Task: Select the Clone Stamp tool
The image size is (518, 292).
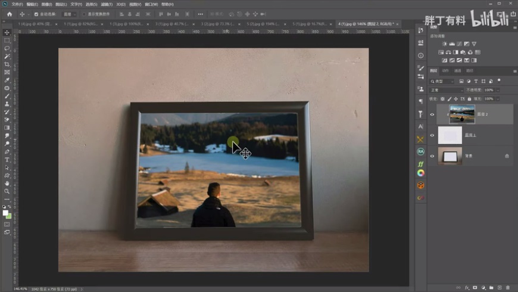Action: click(x=7, y=104)
